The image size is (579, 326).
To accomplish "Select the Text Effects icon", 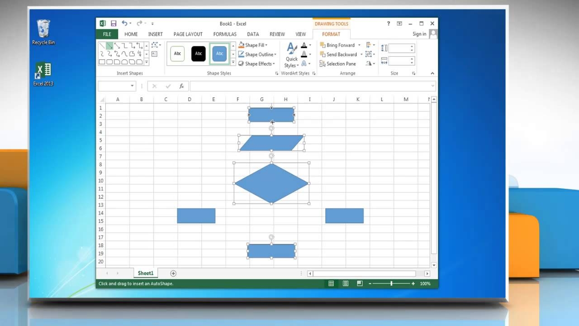I will [x=304, y=63].
